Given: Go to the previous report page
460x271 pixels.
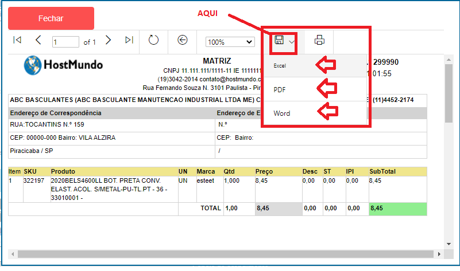Looking at the screenshot, I should (x=38, y=40).
